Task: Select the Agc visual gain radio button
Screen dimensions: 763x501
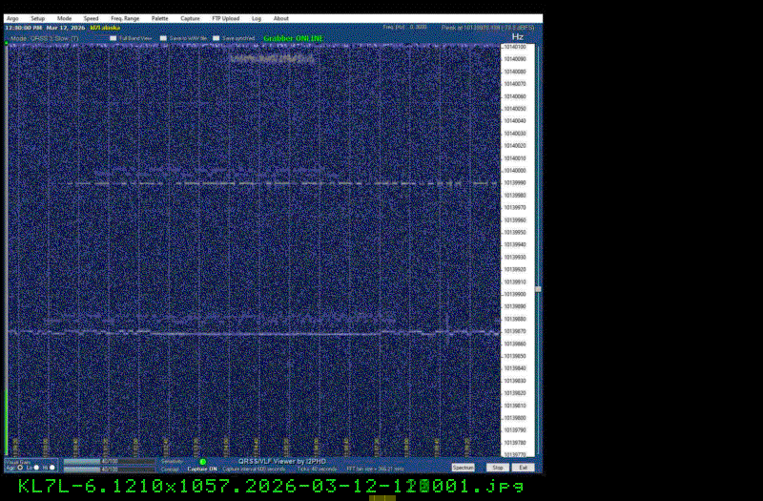Action: click(20, 468)
